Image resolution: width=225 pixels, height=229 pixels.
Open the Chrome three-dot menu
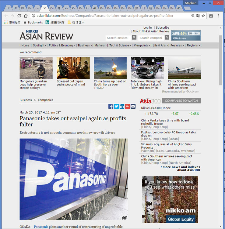[218, 16]
